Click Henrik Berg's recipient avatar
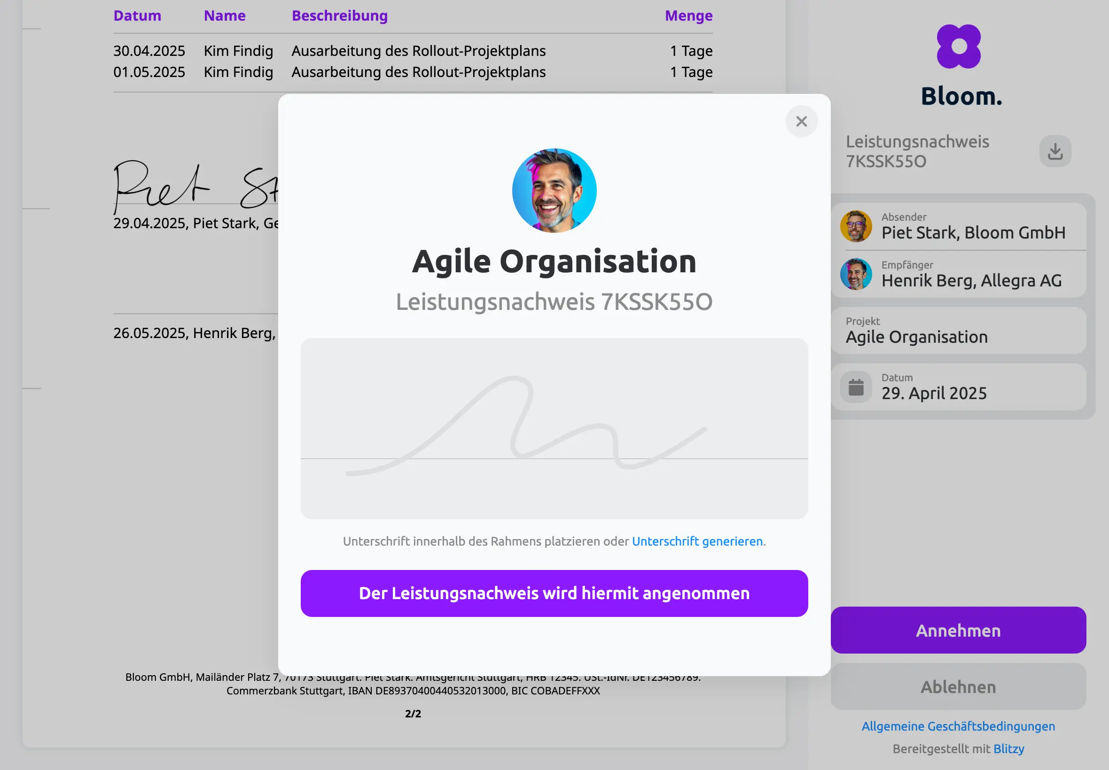The image size is (1109, 770). point(856,274)
